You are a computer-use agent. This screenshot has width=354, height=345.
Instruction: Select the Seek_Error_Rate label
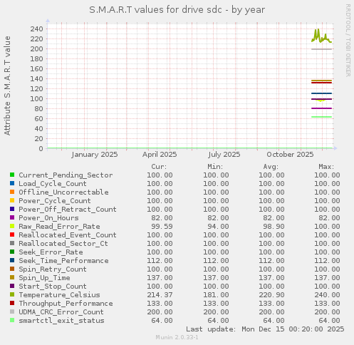tap(51, 252)
